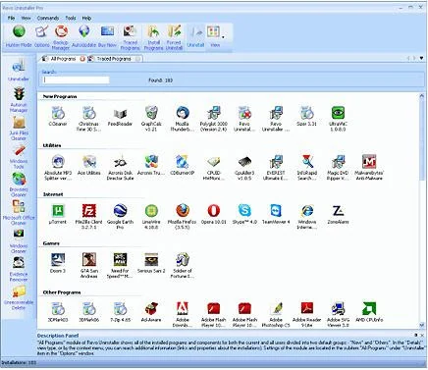Click the New Programs group header
Screen dimensions: 428x370
60,96
